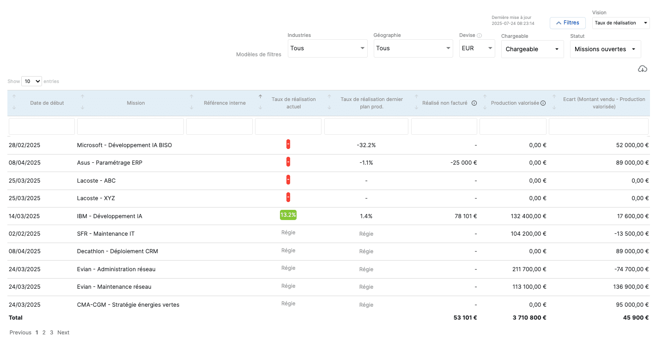This screenshot has height=345, width=656.
Task: Sort table by Date de début column
Action: pyautogui.click(x=14, y=102)
